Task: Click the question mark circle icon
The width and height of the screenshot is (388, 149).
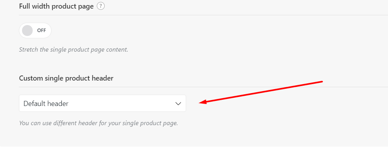Action: 101,6
